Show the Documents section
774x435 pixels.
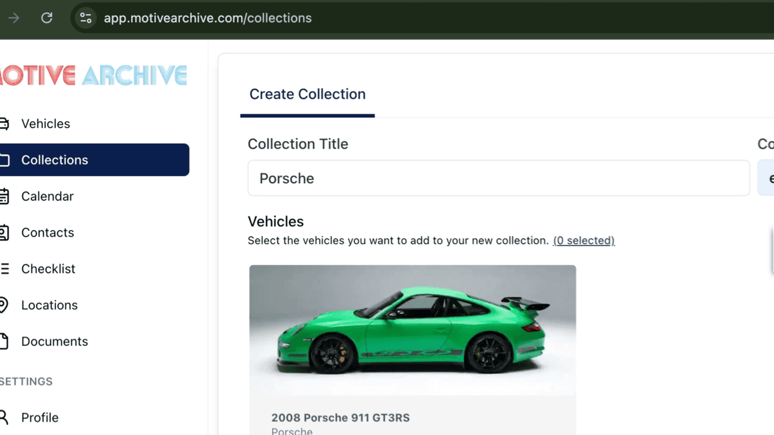pos(94,342)
